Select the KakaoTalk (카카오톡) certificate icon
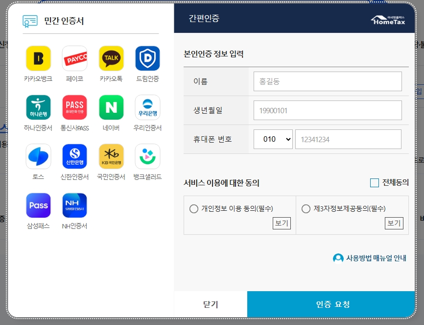This screenshot has width=424, height=325. click(x=111, y=58)
